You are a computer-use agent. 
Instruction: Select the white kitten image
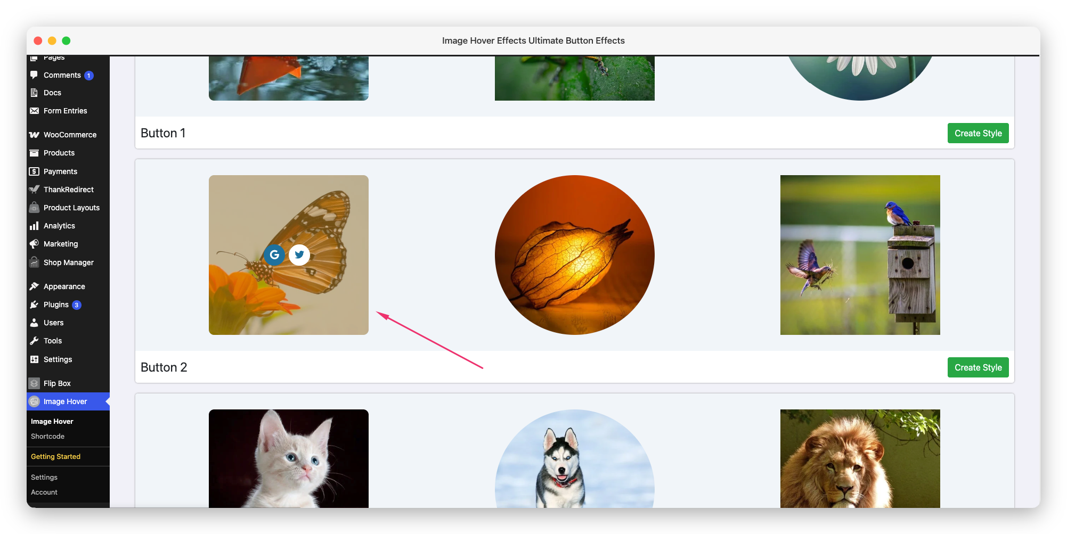289,458
